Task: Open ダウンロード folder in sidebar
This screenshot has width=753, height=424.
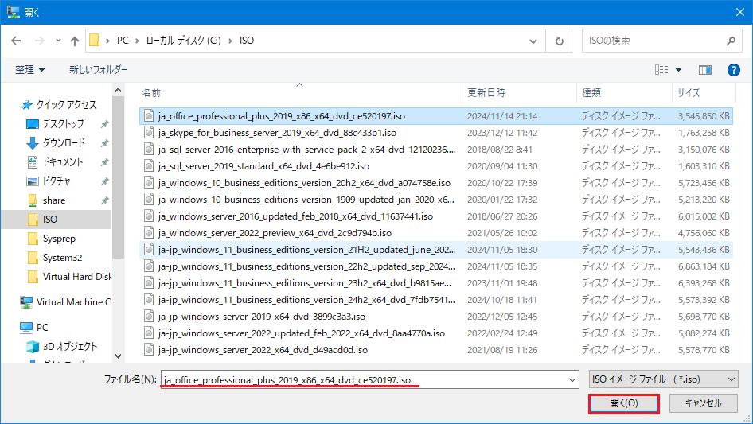Action: 64,142
